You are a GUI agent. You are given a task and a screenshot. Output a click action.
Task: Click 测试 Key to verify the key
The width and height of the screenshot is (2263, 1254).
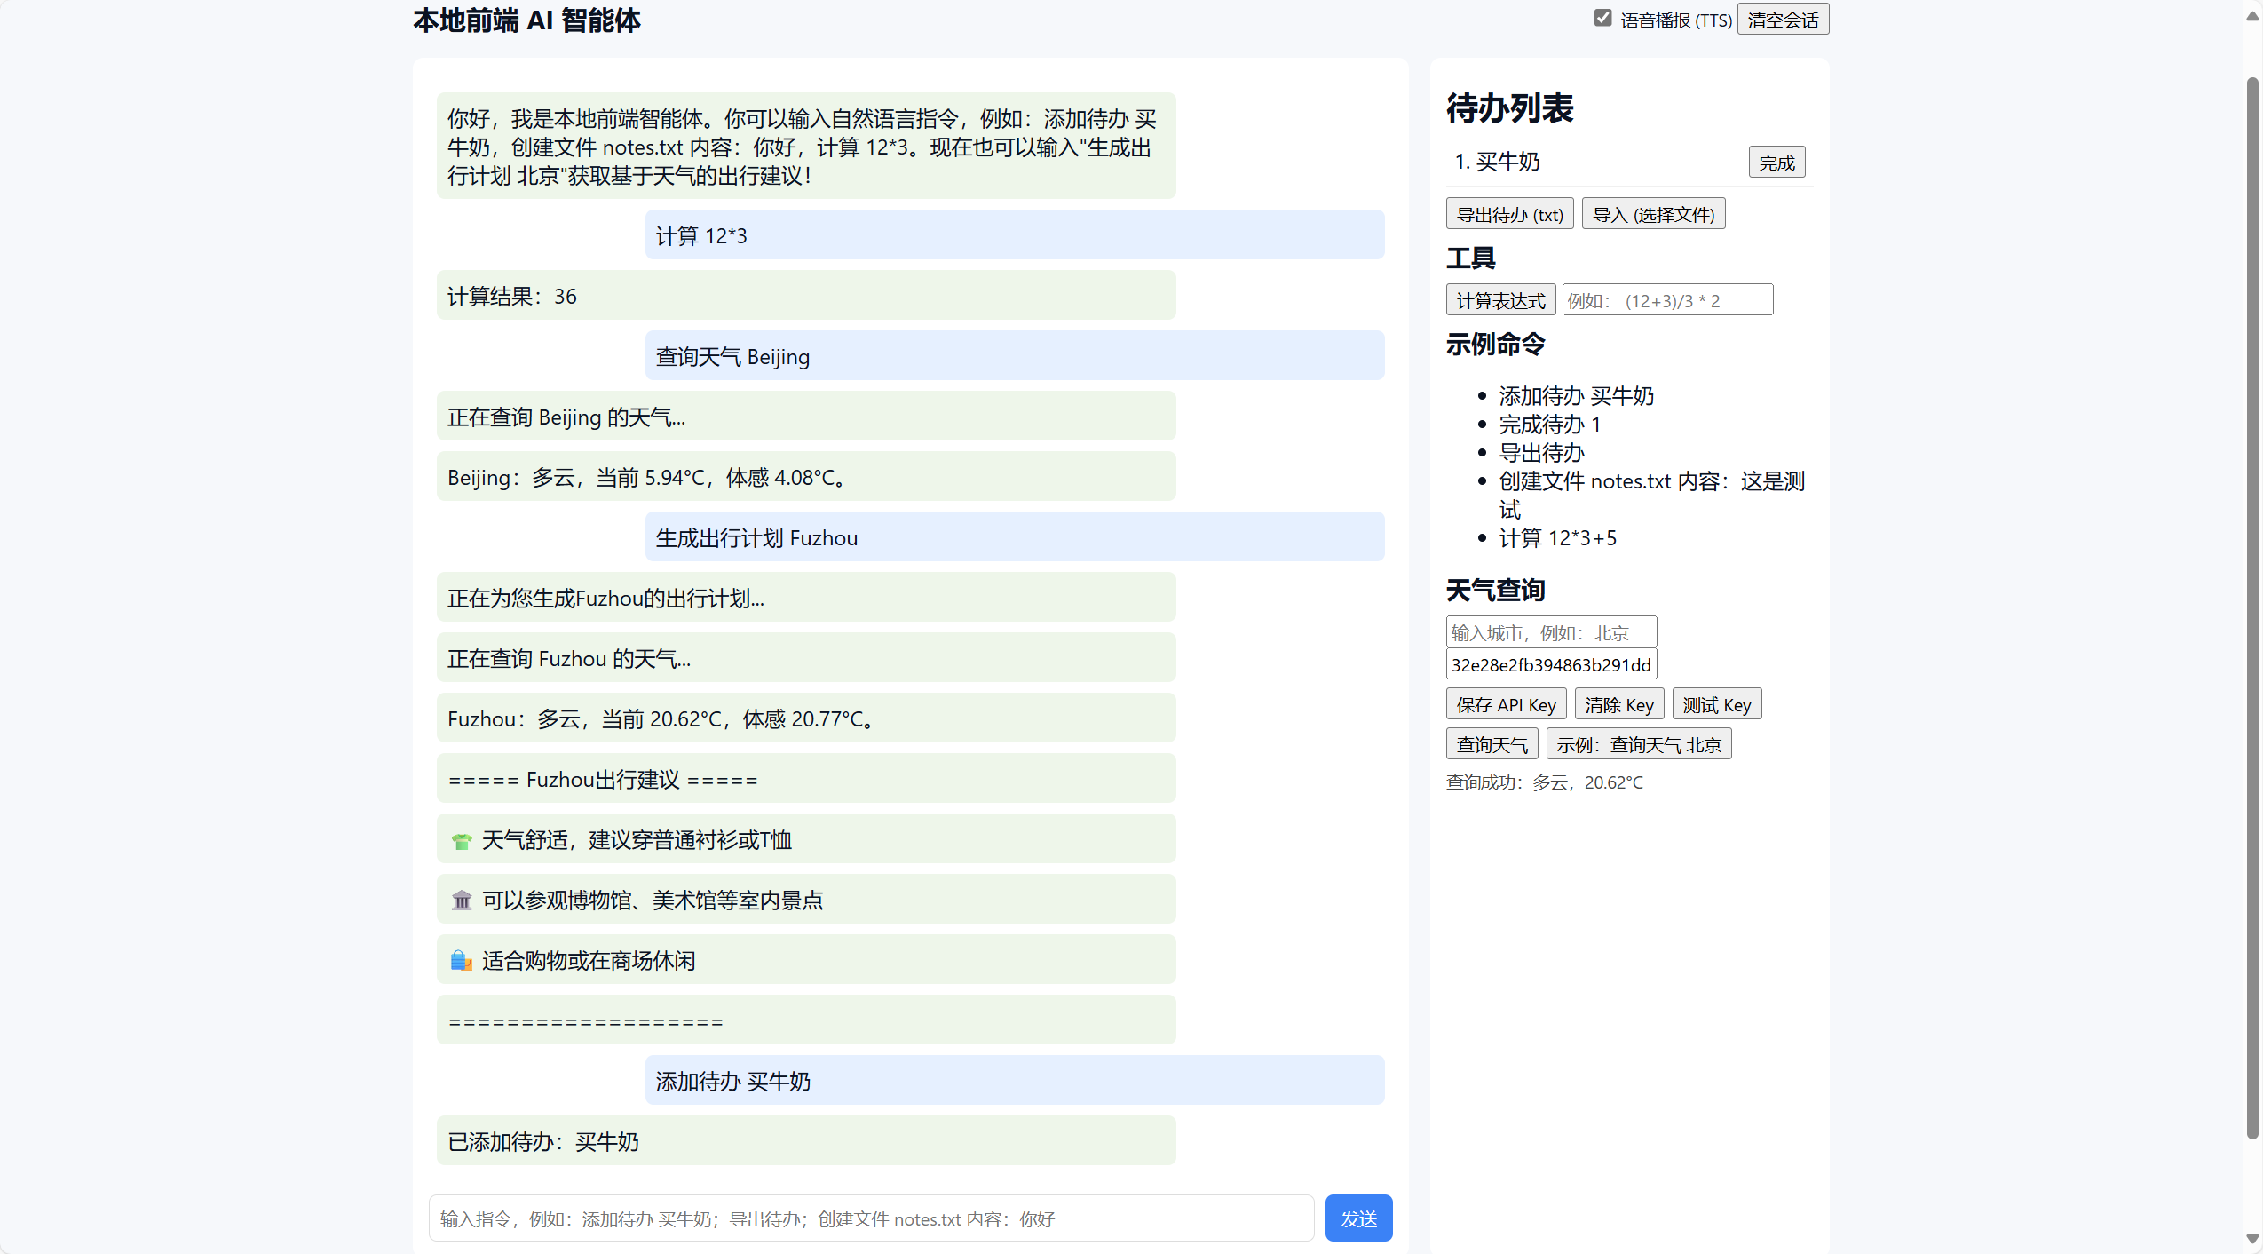point(1716,702)
